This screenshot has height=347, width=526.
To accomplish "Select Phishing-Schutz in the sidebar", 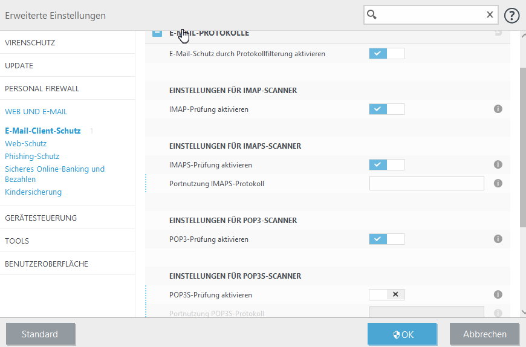I will click(x=32, y=157).
